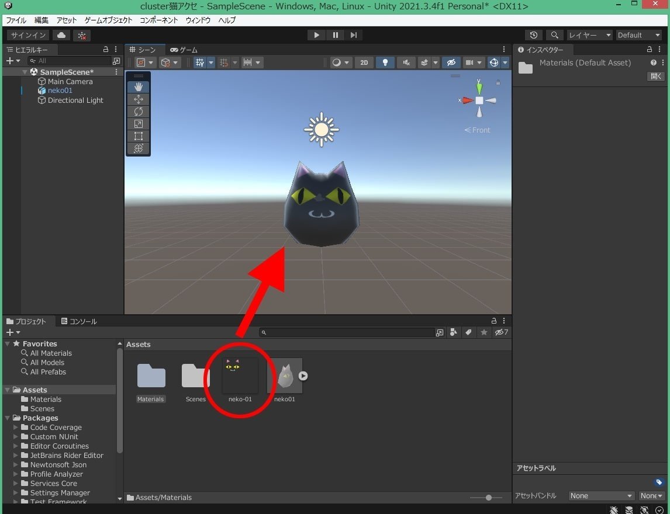Viewport: 670px width, 514px height.
Task: Toggle scene lighting bulb button
Action: click(385, 62)
